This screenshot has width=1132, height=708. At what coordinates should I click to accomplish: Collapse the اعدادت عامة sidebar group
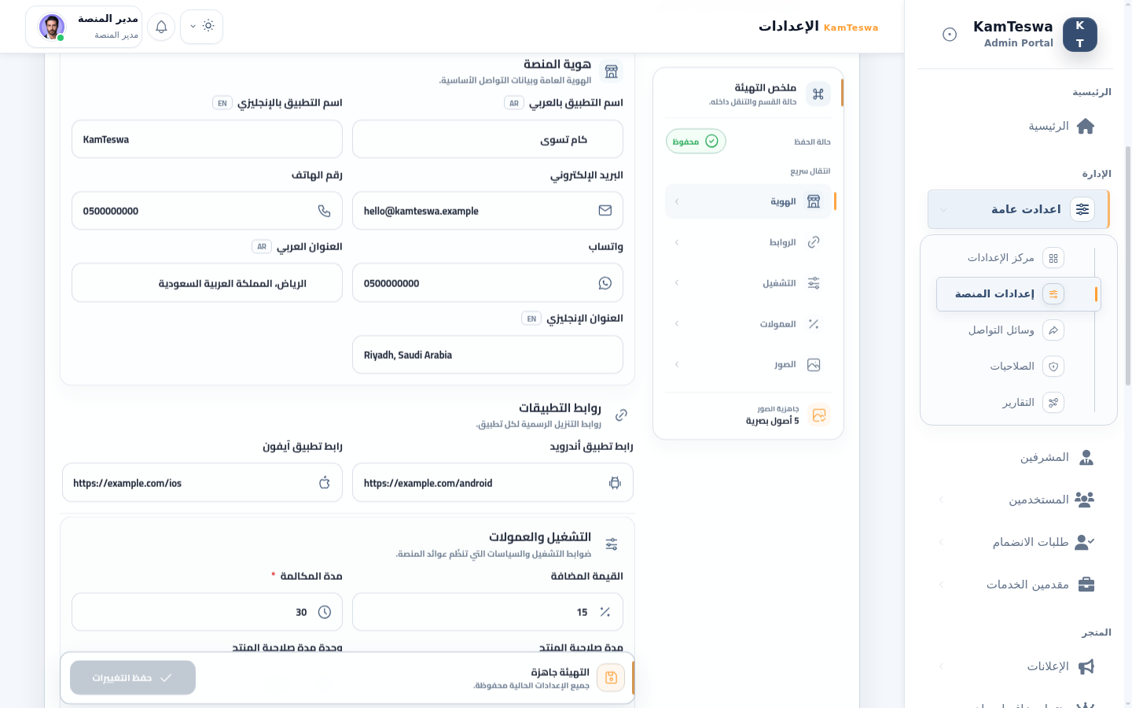pyautogui.click(x=1018, y=209)
